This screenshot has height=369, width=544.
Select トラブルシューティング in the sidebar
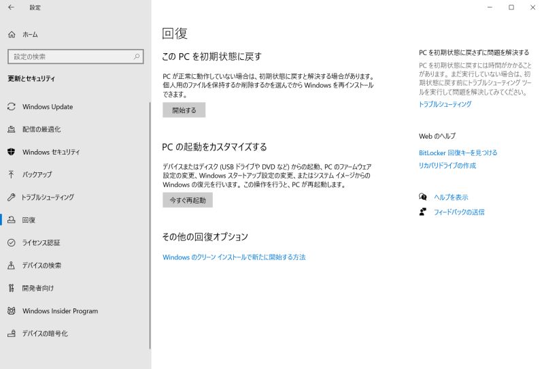point(75,197)
